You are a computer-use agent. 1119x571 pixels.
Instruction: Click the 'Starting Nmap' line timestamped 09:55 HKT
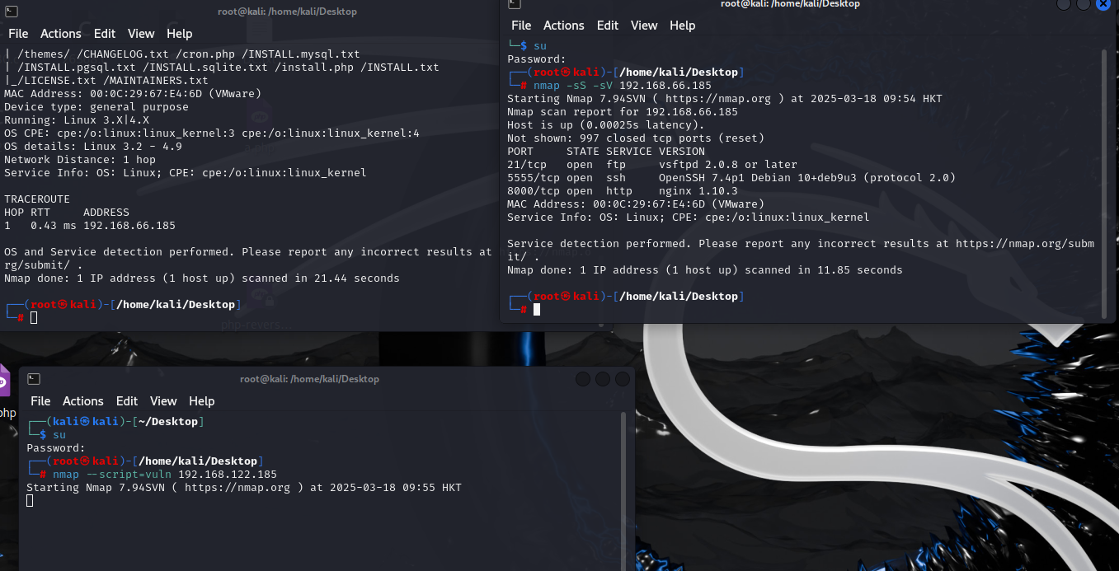tap(244, 488)
